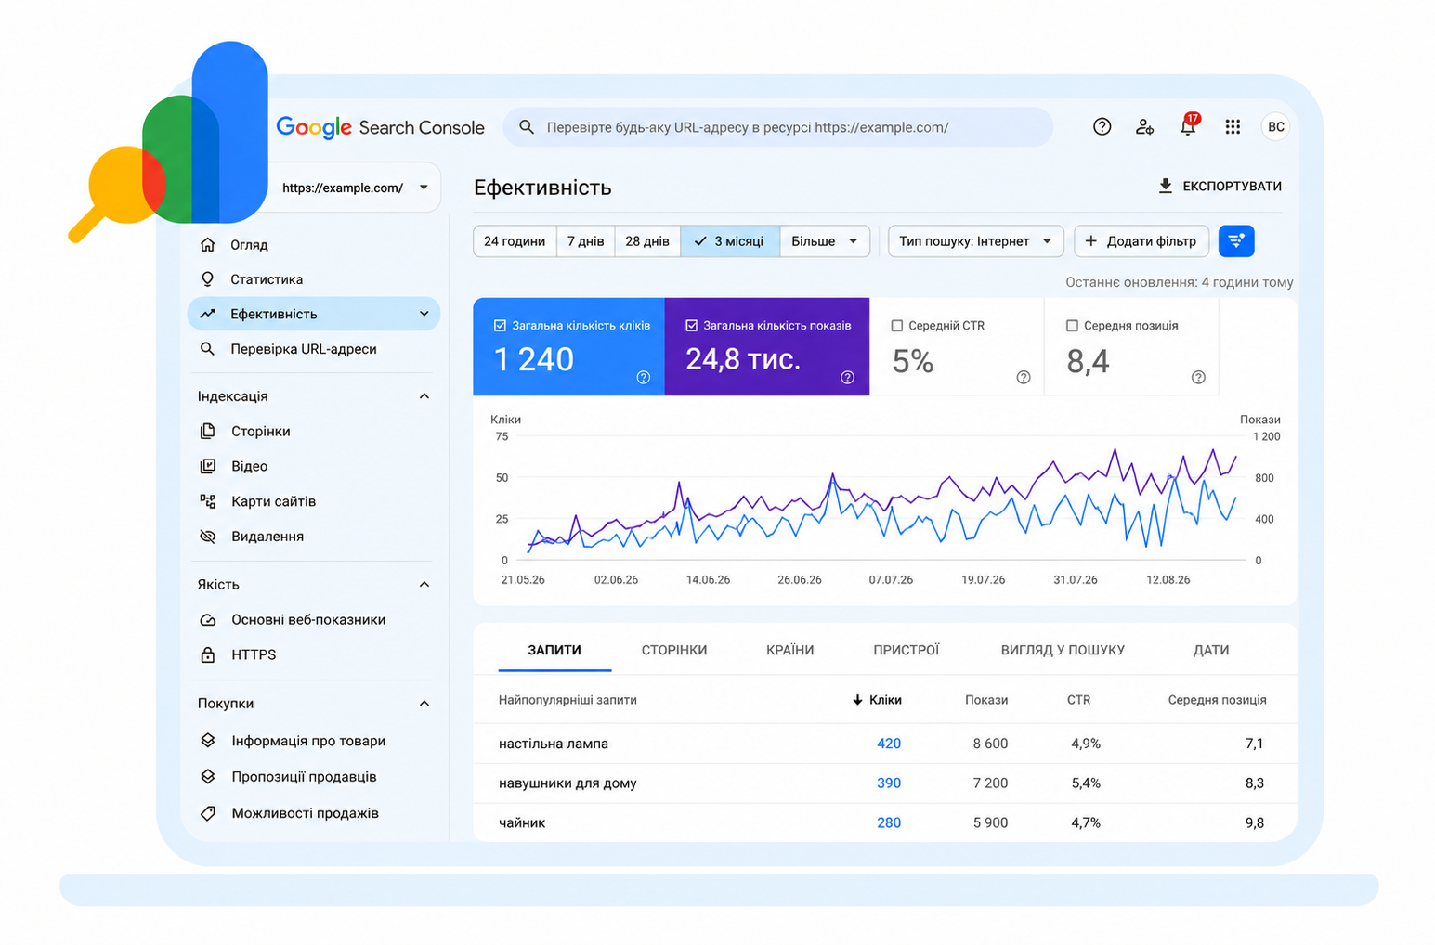Click the crossed-eye icon next to Видалення
This screenshot has width=1435, height=945.
click(x=208, y=537)
